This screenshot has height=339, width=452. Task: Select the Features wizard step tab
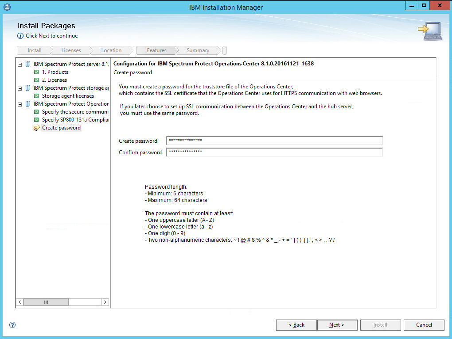[x=156, y=50]
